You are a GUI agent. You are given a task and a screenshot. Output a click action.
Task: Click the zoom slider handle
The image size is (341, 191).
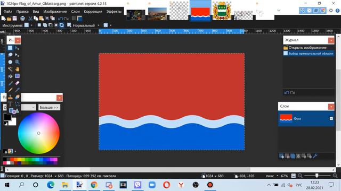click(x=316, y=176)
